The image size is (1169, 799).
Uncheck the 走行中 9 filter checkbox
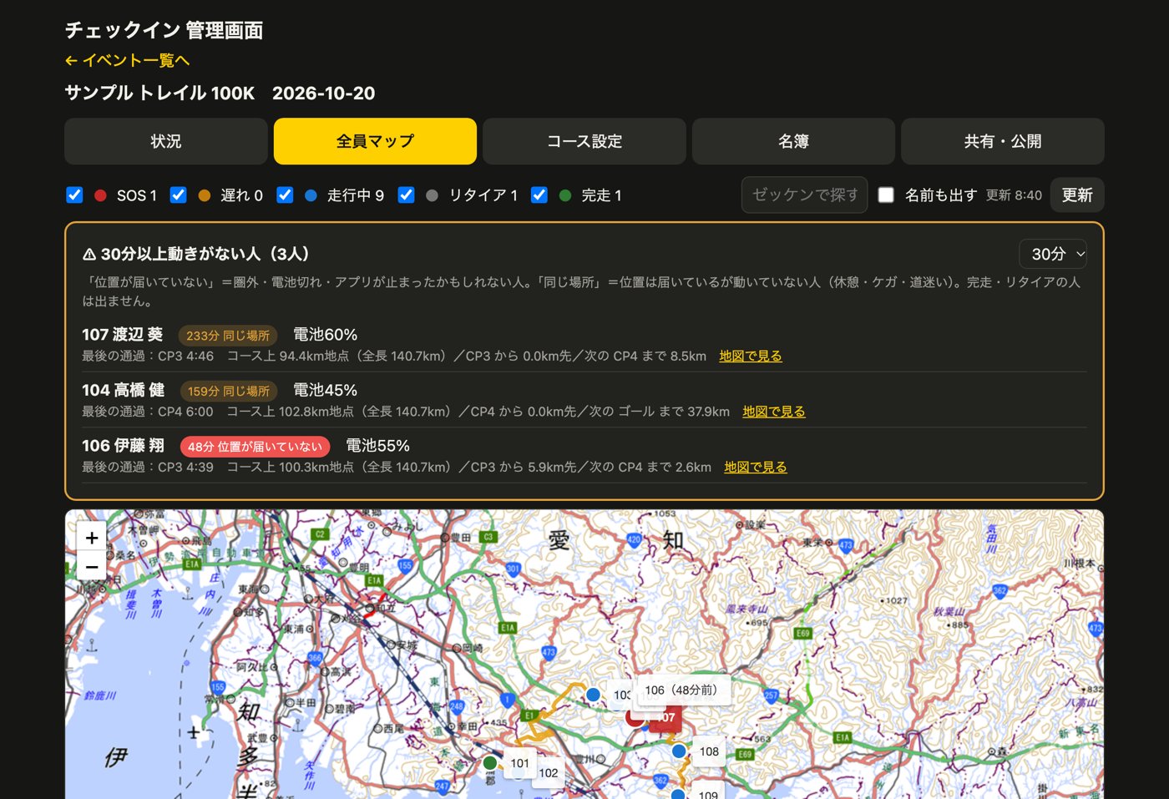click(285, 195)
